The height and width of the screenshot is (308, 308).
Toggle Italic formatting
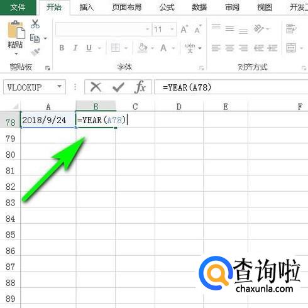point(75,48)
